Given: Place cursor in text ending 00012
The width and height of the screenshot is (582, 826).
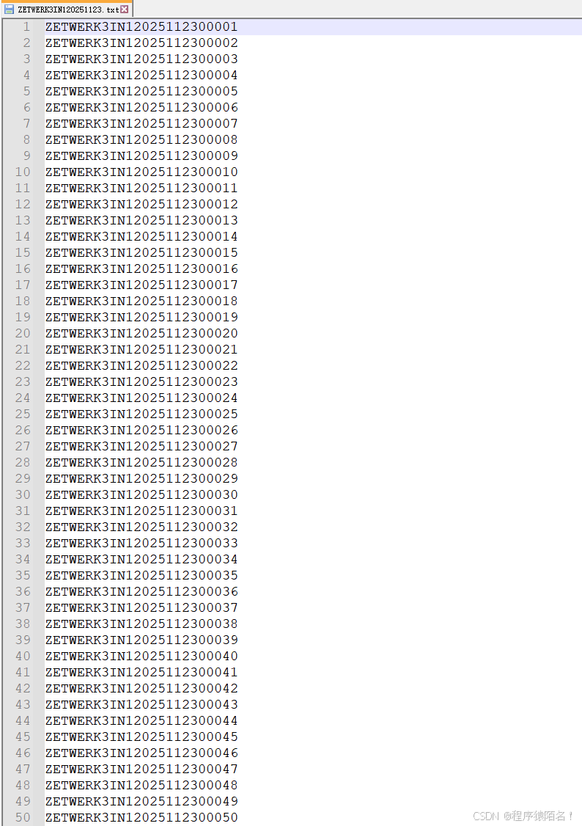Looking at the screenshot, I should [x=141, y=204].
